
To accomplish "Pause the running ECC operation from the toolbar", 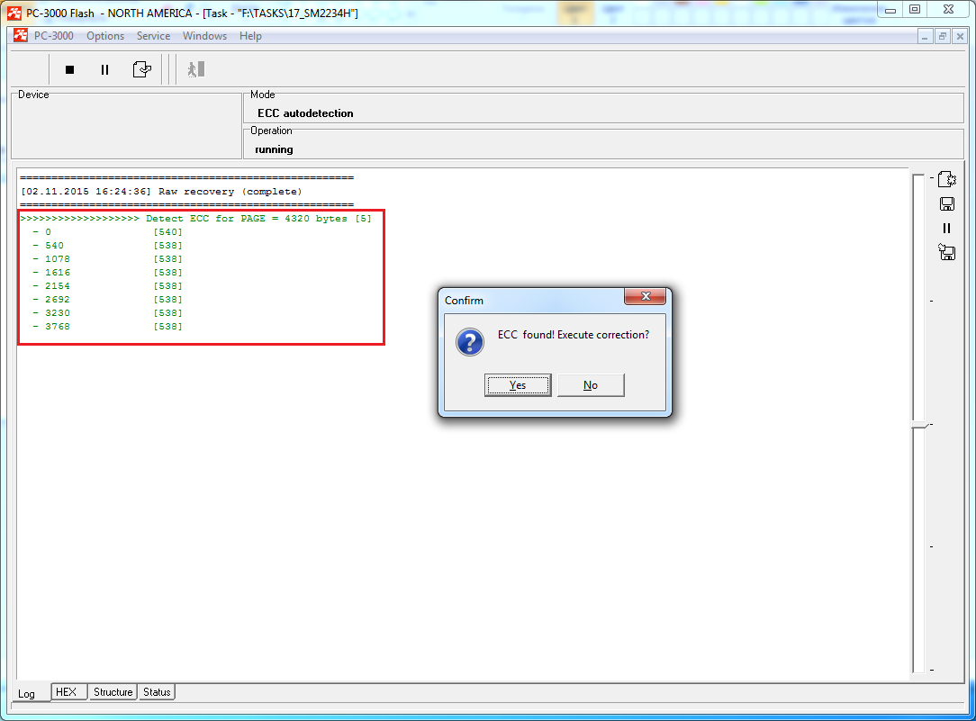I will coord(104,69).
